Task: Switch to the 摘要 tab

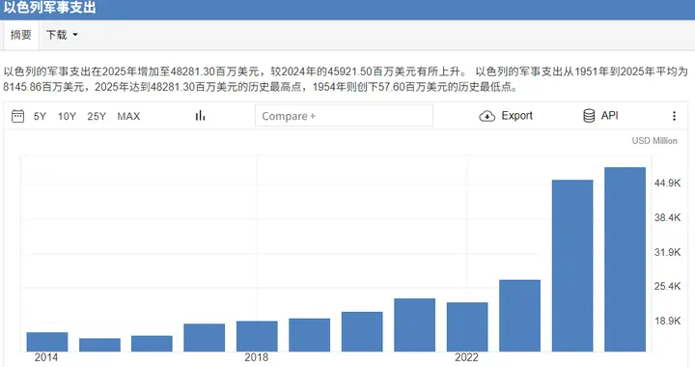Action: (21, 35)
